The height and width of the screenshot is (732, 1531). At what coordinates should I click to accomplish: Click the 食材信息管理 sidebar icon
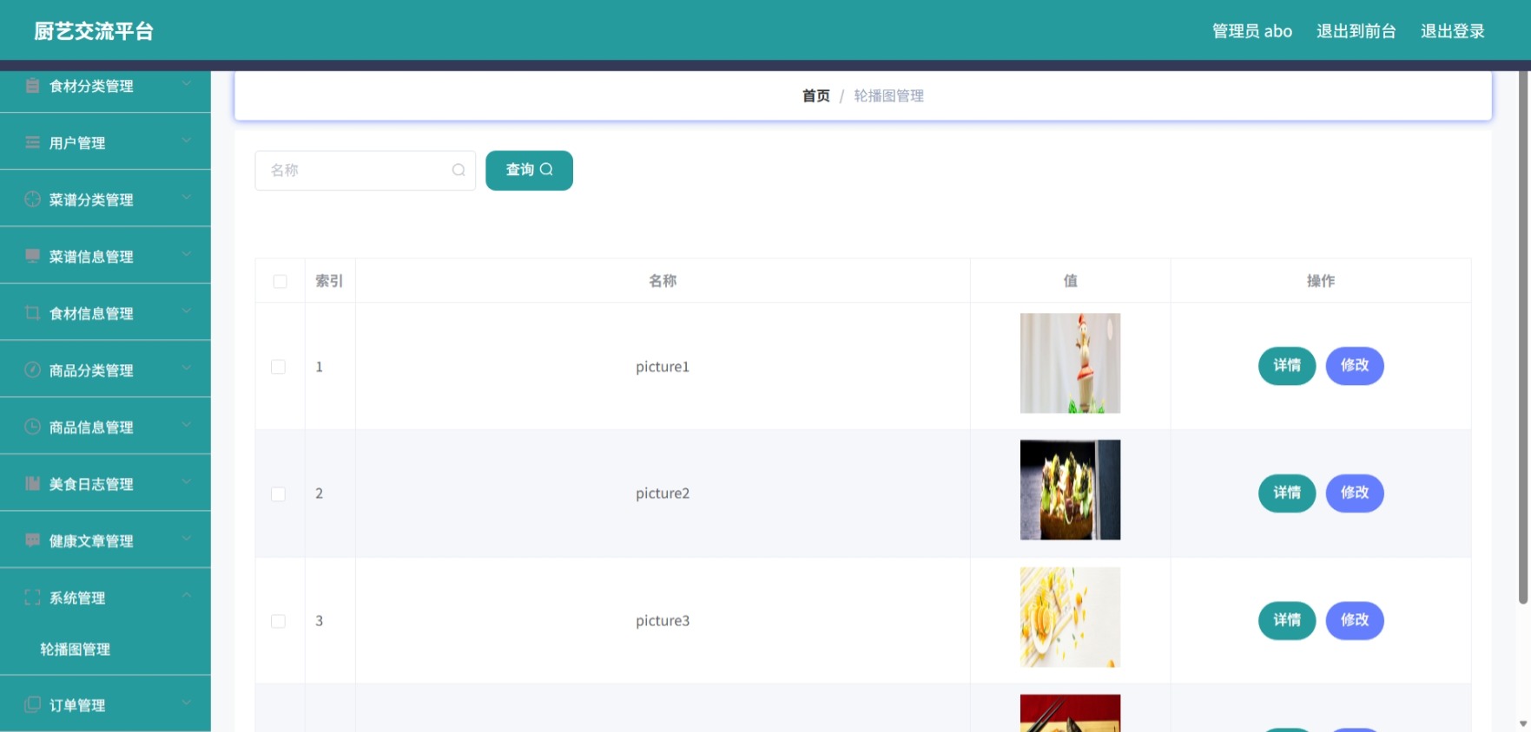(32, 312)
